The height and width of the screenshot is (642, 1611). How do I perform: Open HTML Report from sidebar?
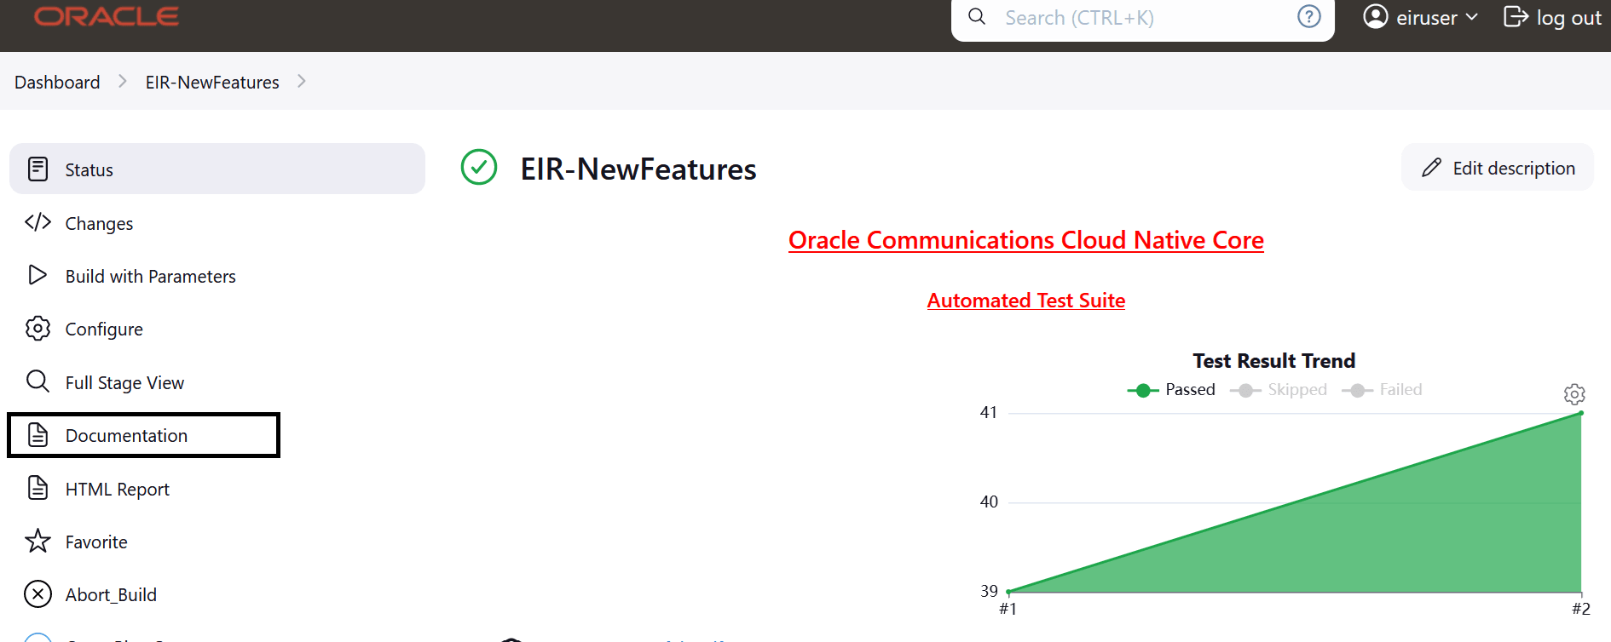click(x=217, y=488)
